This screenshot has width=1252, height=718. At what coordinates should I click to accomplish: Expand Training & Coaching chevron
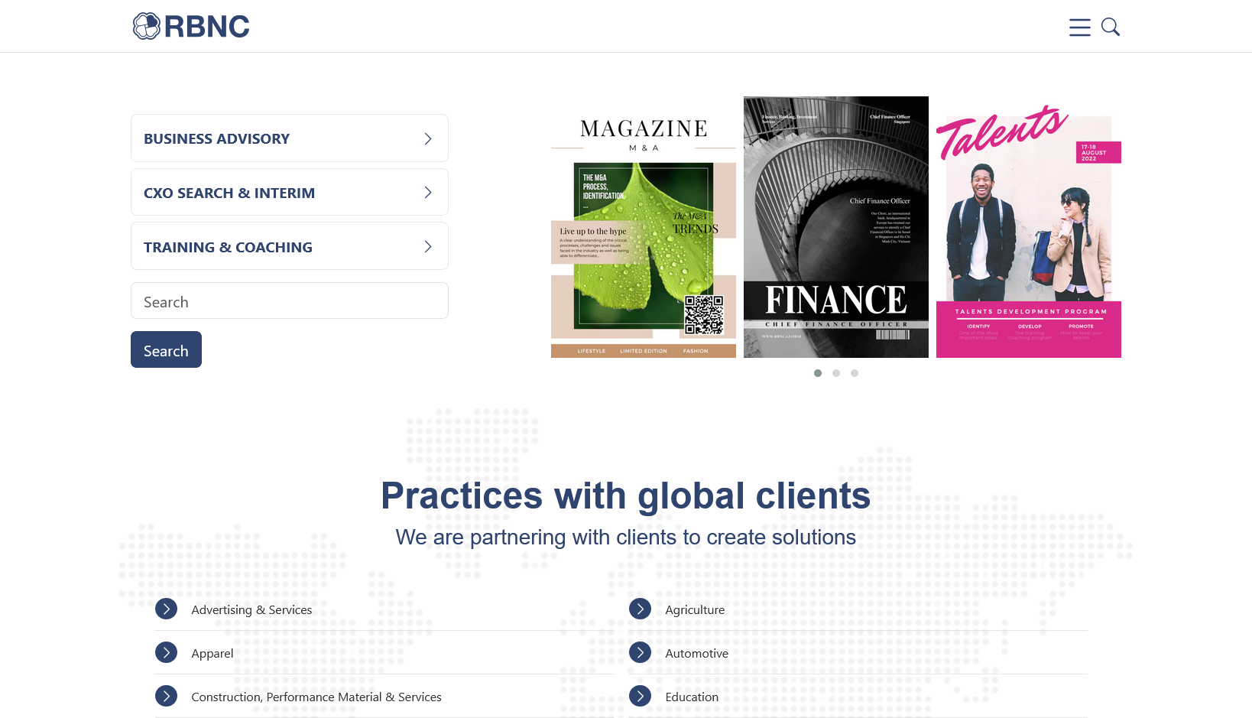(428, 247)
